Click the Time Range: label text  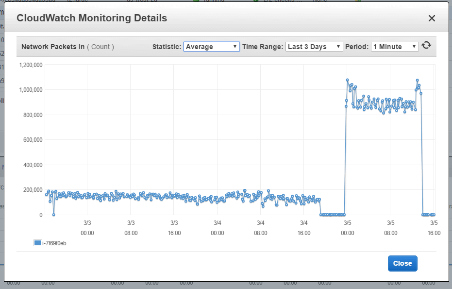click(263, 47)
